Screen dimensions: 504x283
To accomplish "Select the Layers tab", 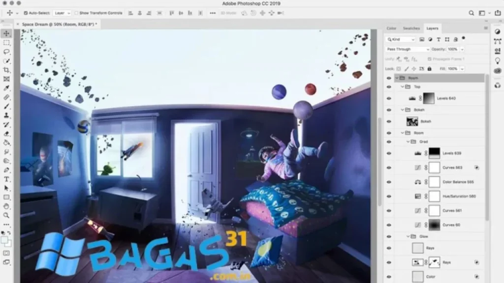I will coord(432,28).
